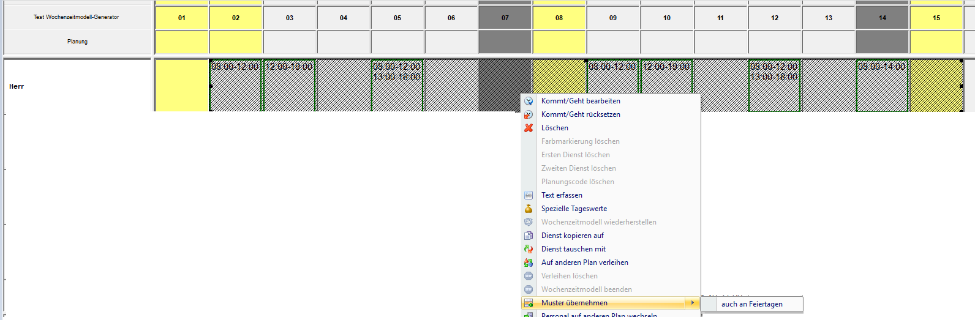Click the grey day 14 column header
This screenshot has height=320, width=975.
[882, 18]
